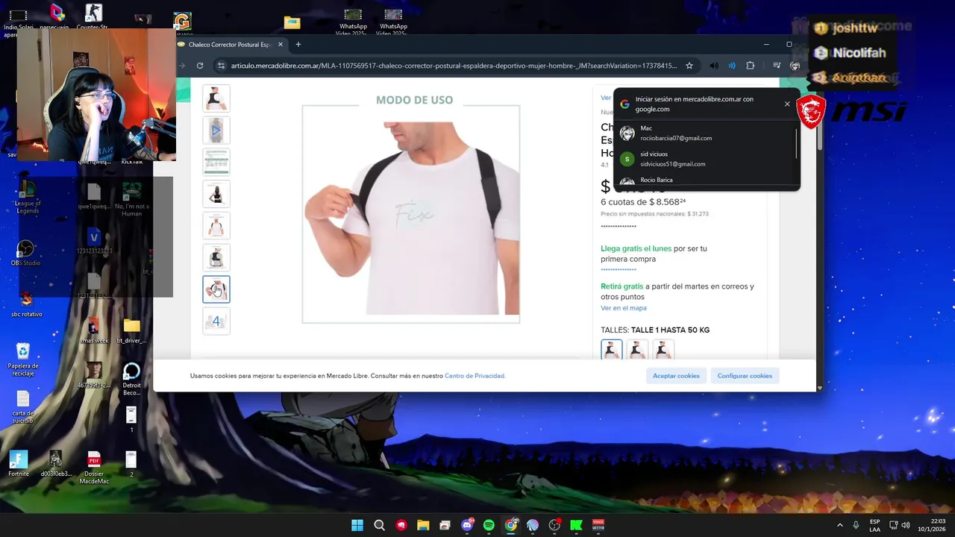
Task: Open media controls icon in Chrome toolbar
Action: tap(777, 66)
